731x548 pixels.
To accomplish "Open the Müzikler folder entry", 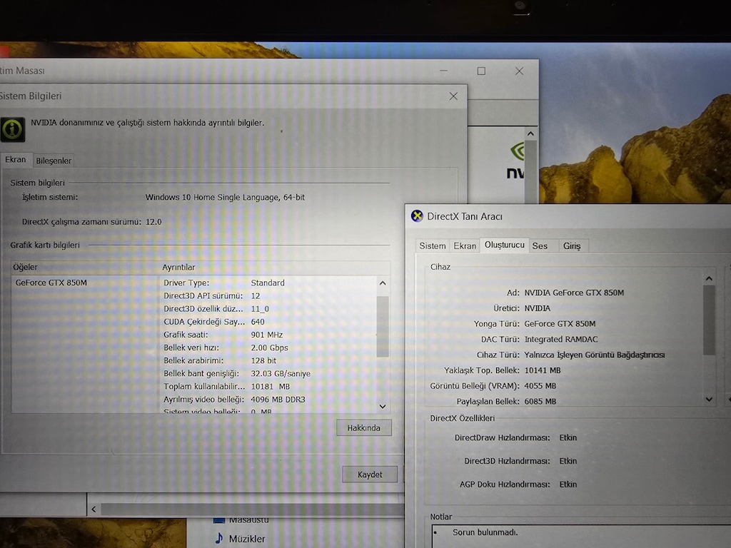I will coord(239,538).
